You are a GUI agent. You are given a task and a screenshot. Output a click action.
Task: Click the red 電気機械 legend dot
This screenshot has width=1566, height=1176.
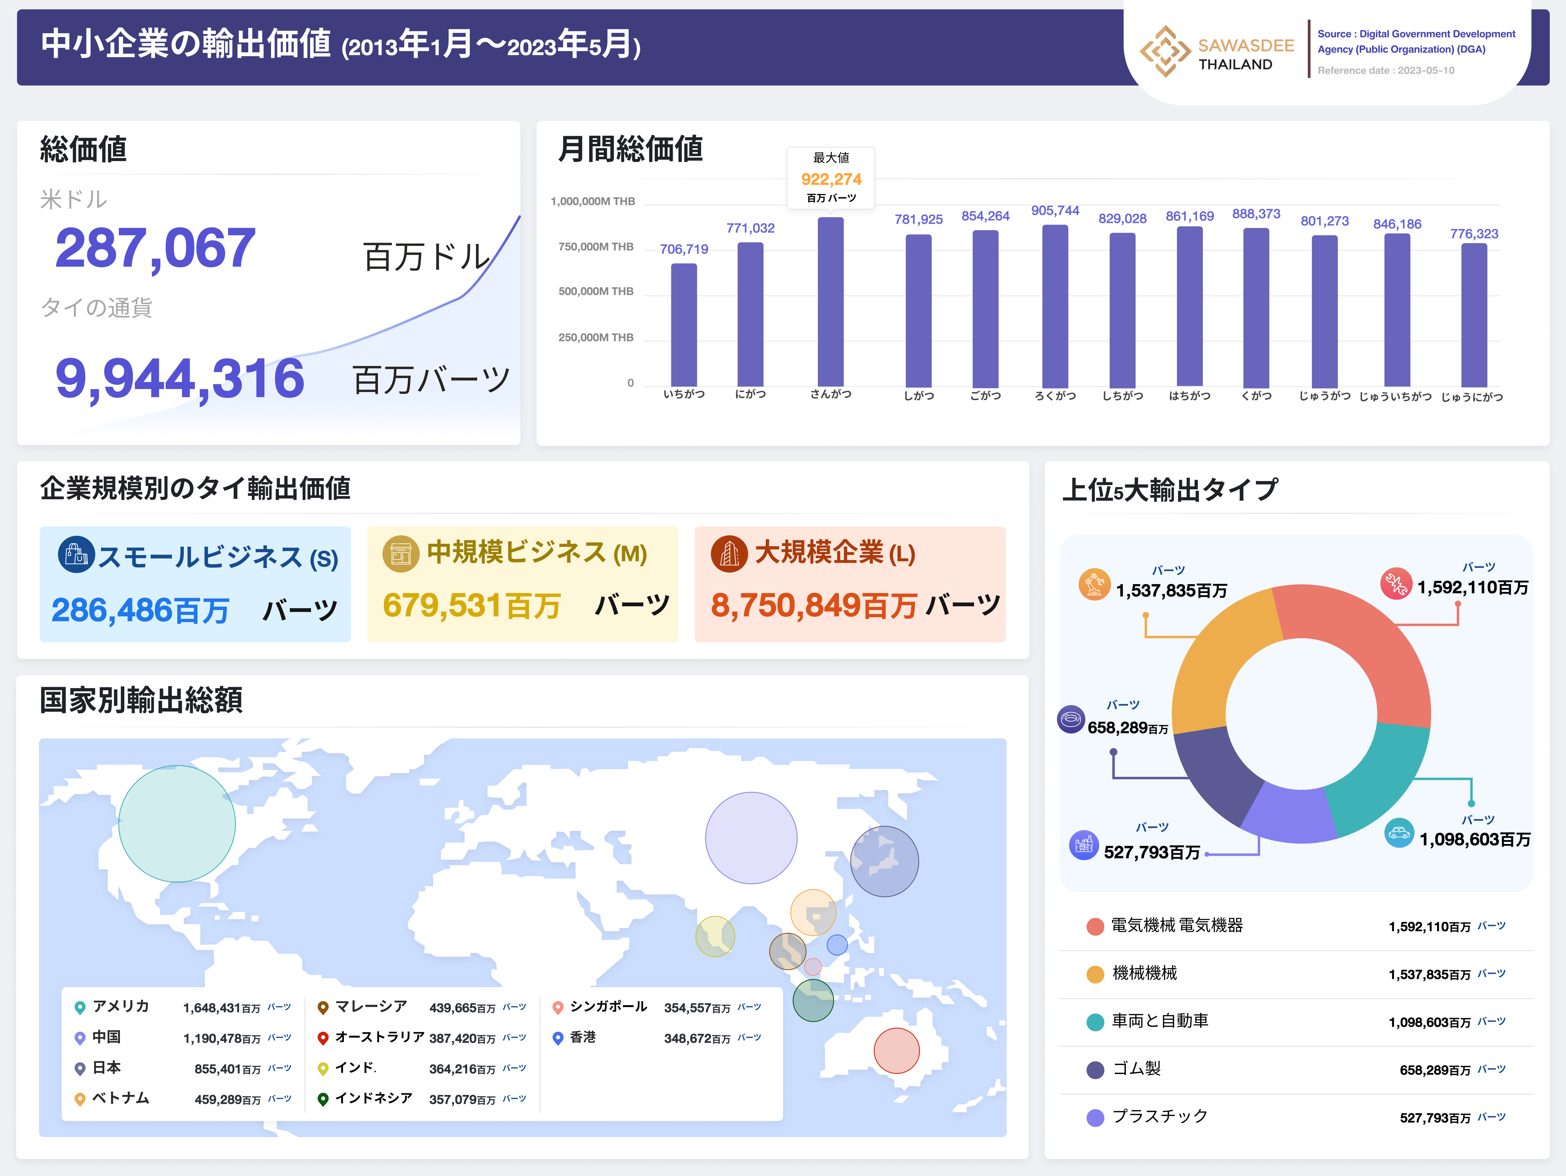click(x=1095, y=927)
